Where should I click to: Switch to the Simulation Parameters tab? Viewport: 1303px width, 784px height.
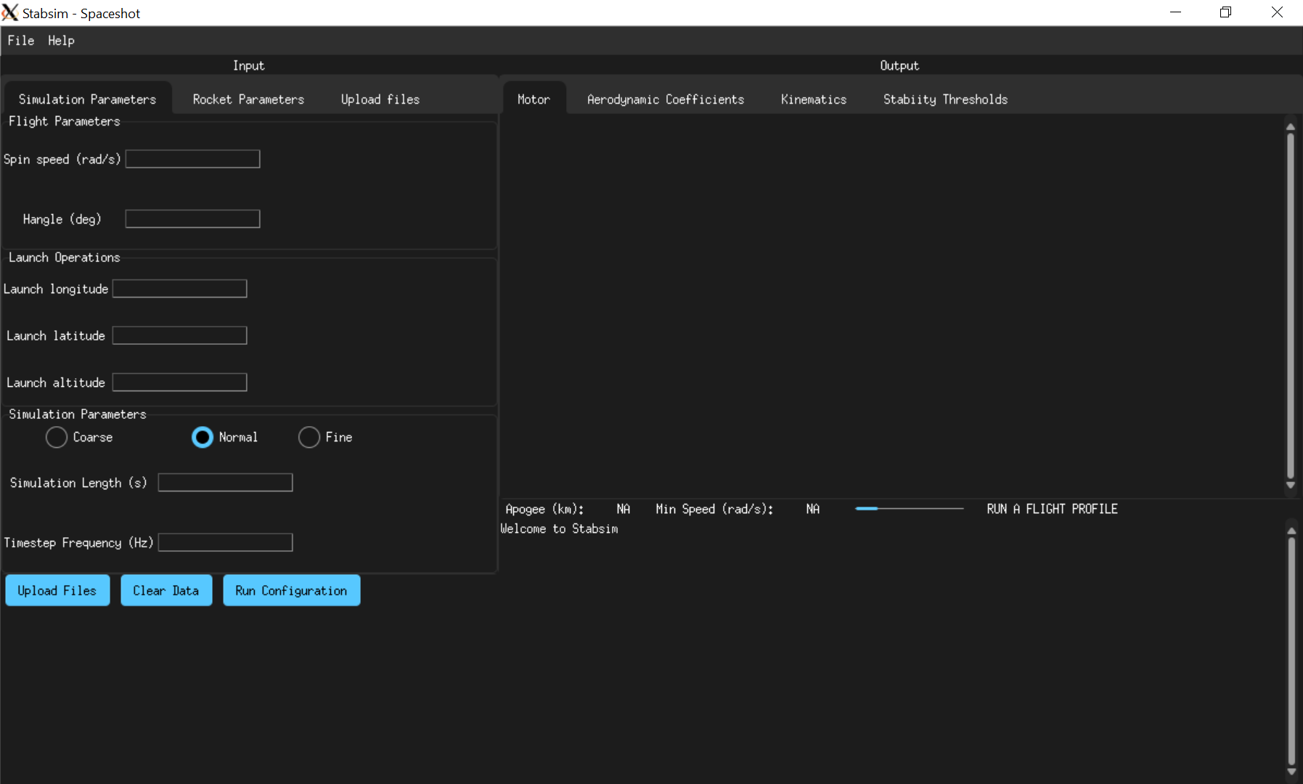pyautogui.click(x=88, y=99)
